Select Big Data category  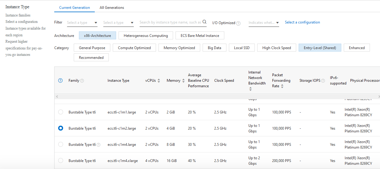215,48
